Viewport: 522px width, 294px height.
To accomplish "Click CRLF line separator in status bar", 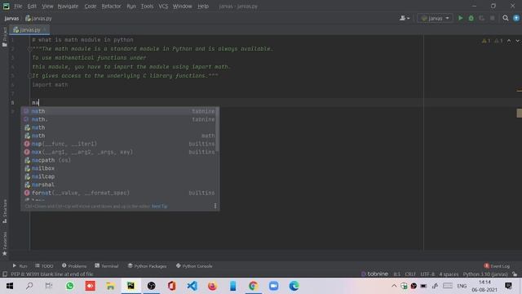I will coord(410,274).
